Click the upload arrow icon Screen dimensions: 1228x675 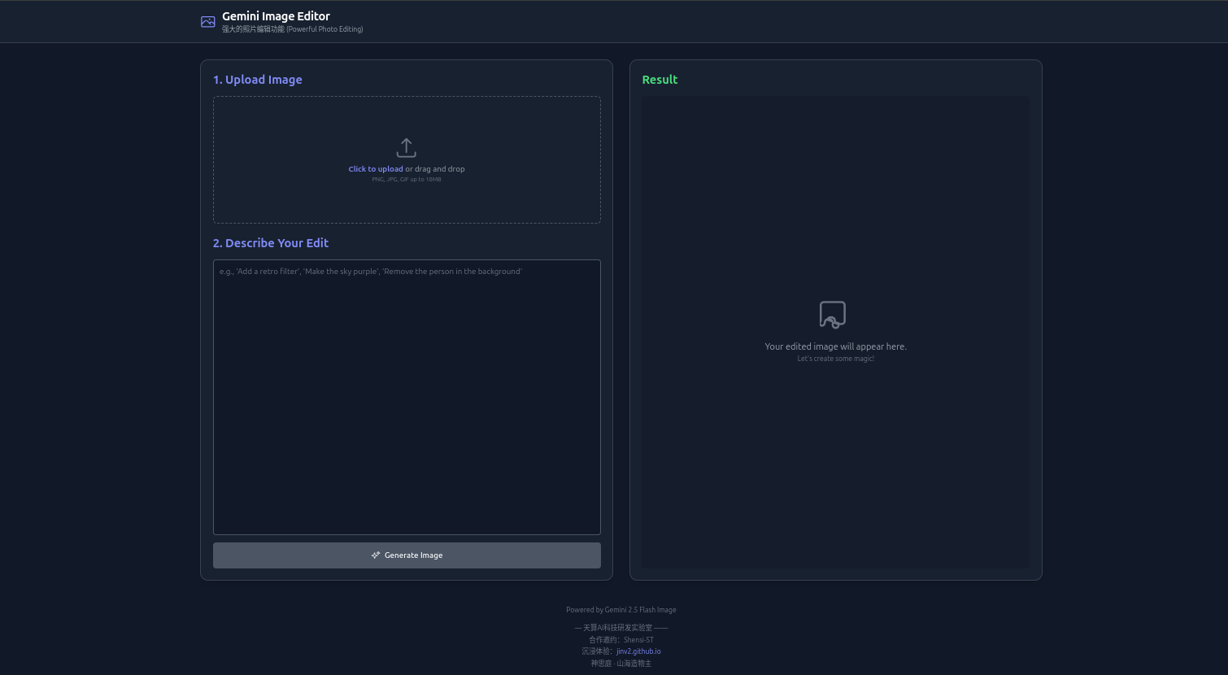(x=407, y=148)
